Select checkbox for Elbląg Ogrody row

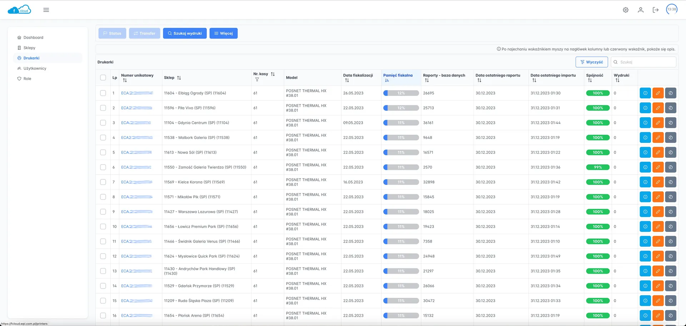coord(103,93)
